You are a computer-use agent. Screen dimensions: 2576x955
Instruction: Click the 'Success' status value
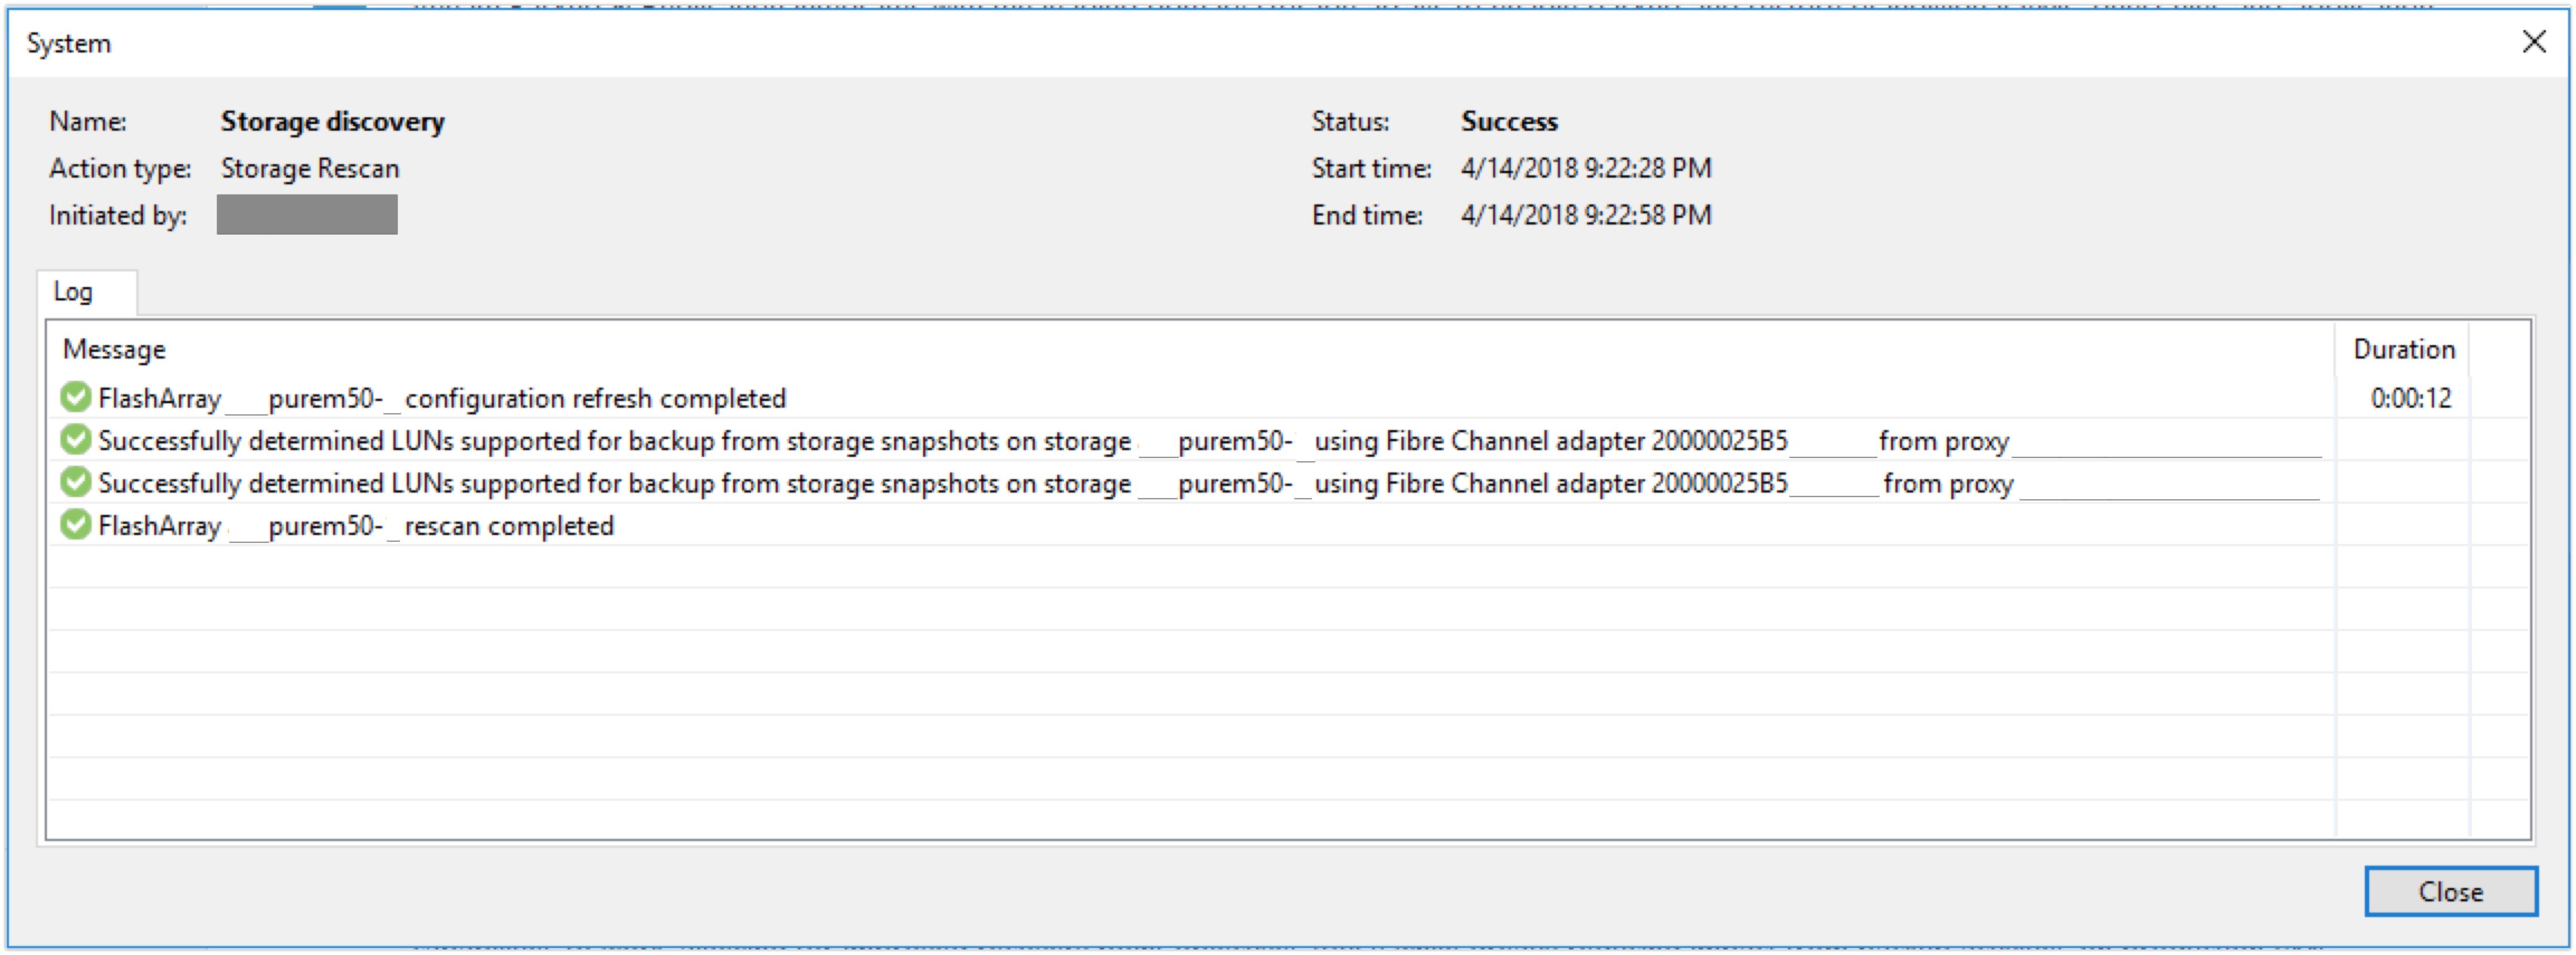click(x=1509, y=122)
